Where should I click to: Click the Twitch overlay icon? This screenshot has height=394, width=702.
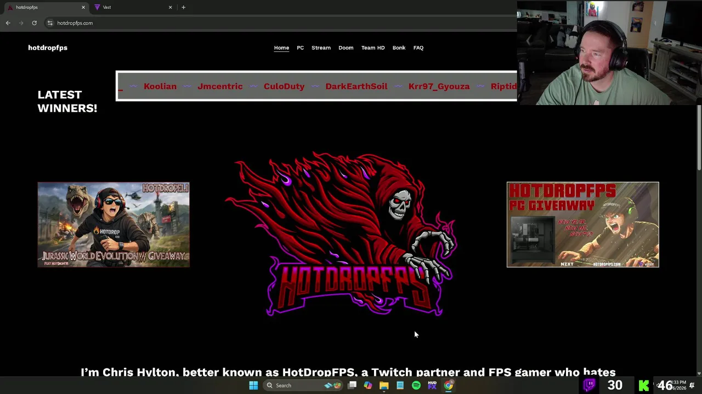[590, 385]
